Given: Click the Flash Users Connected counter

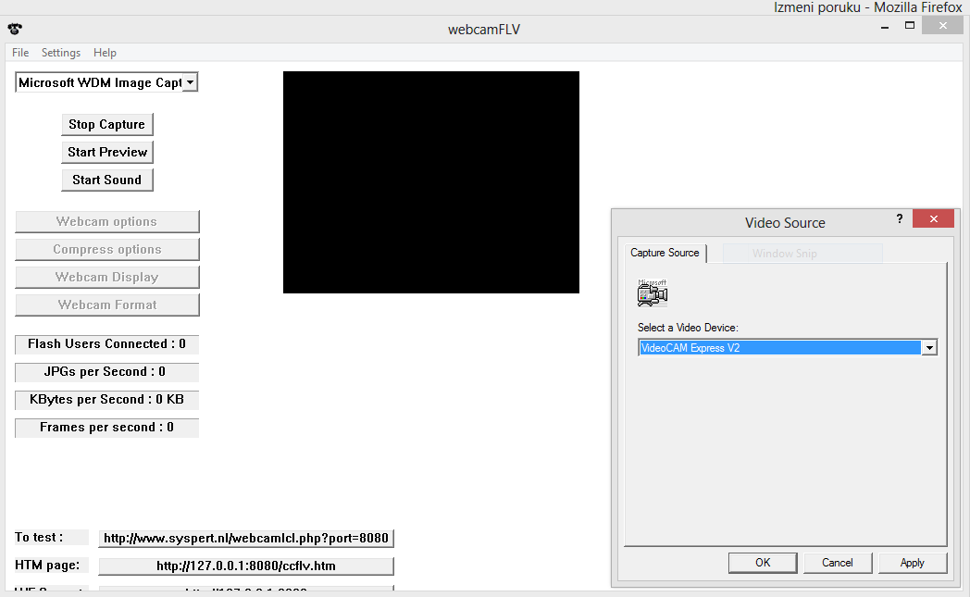Looking at the screenshot, I should point(107,344).
